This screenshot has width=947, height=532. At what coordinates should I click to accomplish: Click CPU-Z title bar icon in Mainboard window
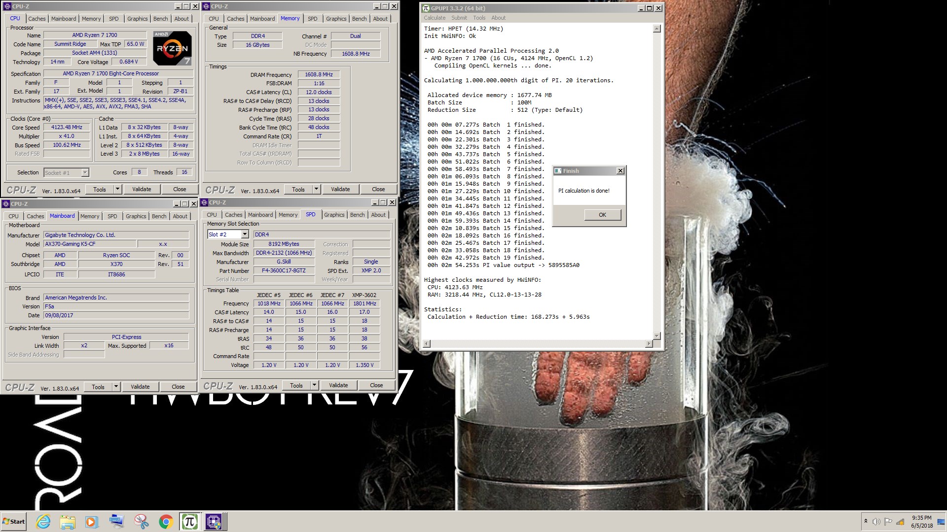coord(5,203)
